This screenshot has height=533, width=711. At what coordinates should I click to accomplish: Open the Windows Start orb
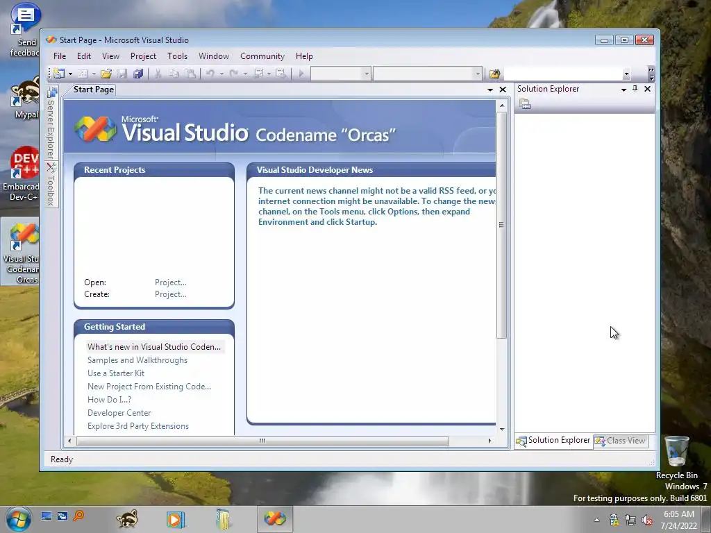click(x=19, y=519)
